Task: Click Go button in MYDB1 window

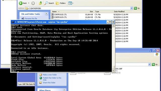Action: point(137,8)
